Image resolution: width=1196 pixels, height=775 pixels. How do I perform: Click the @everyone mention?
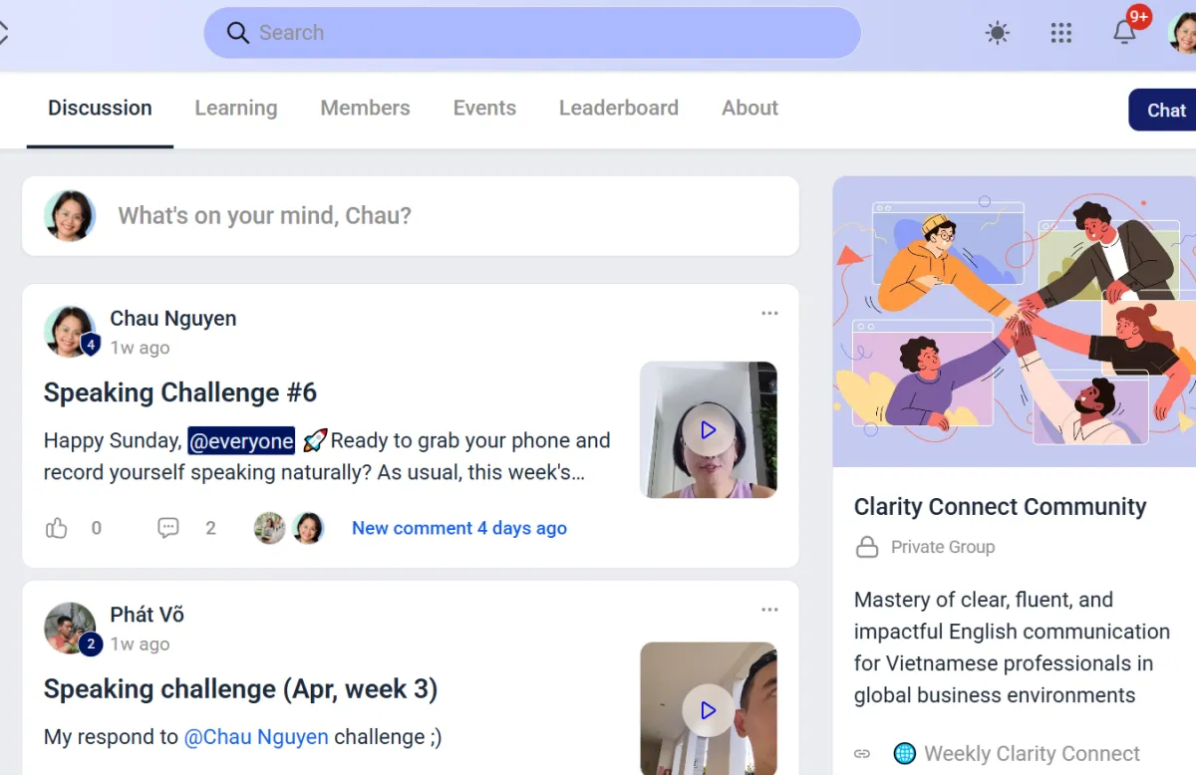(x=241, y=440)
